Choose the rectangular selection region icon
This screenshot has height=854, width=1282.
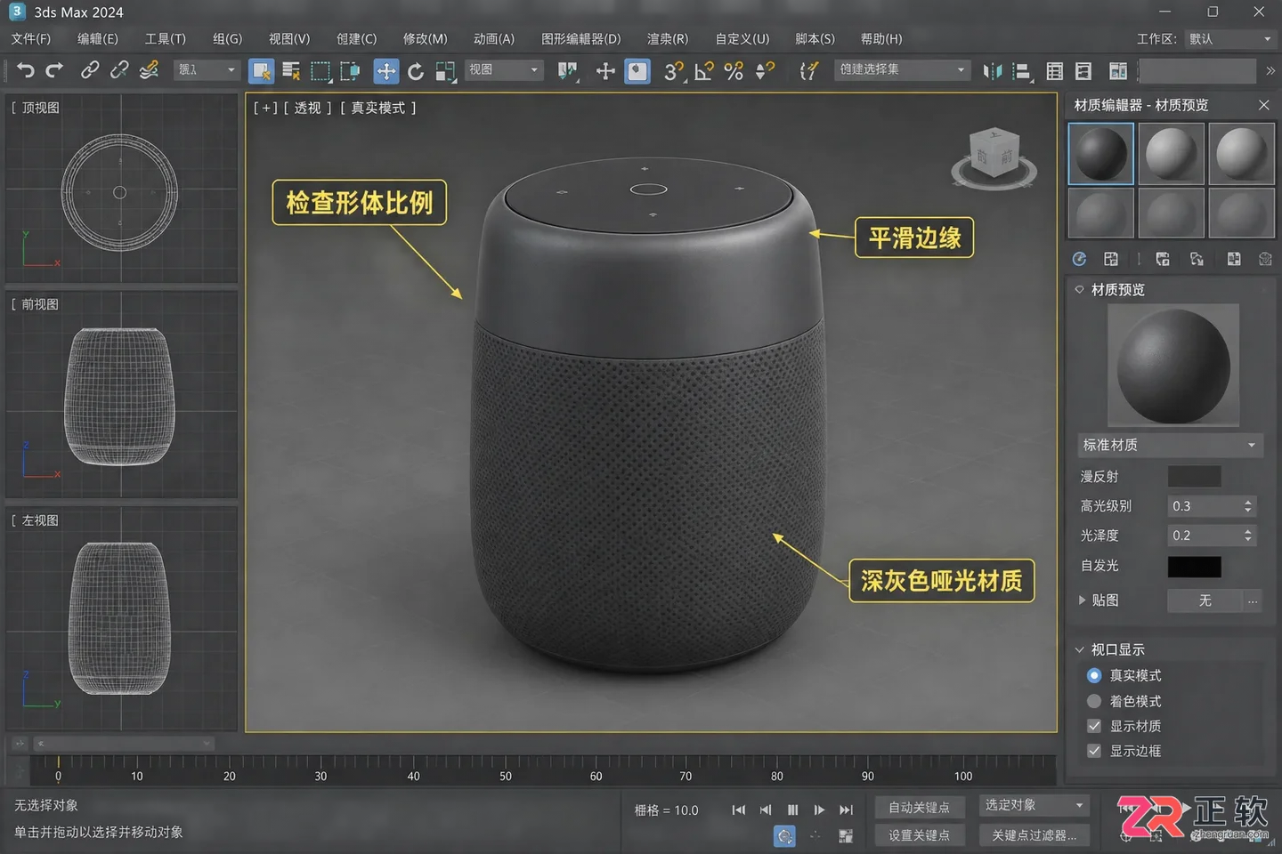pos(320,71)
